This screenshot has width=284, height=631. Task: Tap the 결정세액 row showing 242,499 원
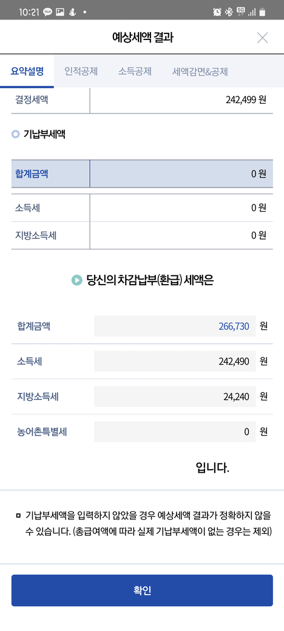(x=142, y=100)
